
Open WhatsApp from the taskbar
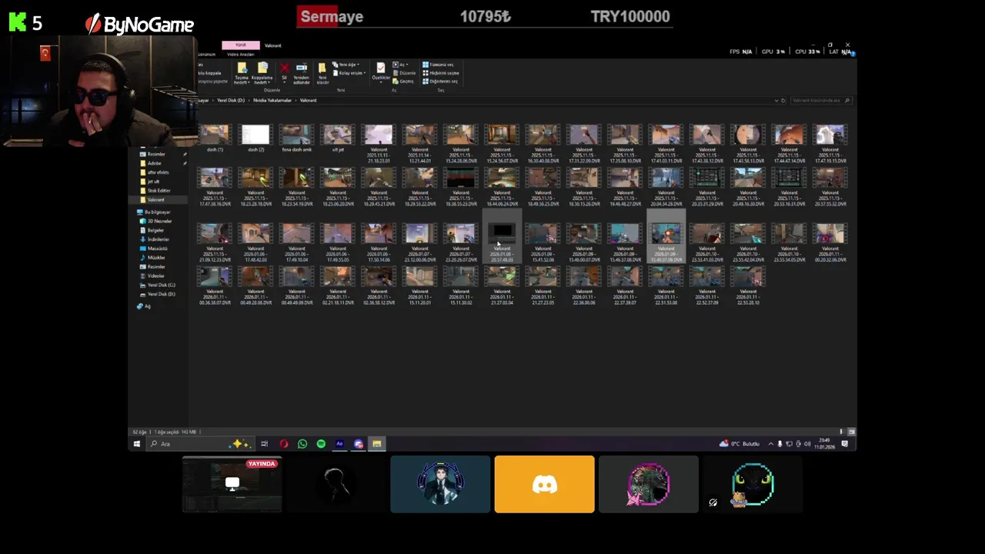tap(302, 444)
